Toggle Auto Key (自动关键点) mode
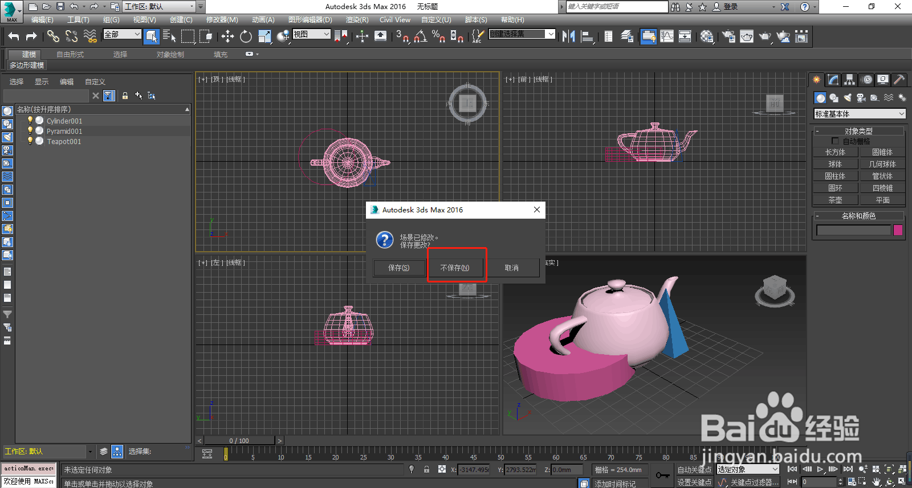 (x=694, y=470)
